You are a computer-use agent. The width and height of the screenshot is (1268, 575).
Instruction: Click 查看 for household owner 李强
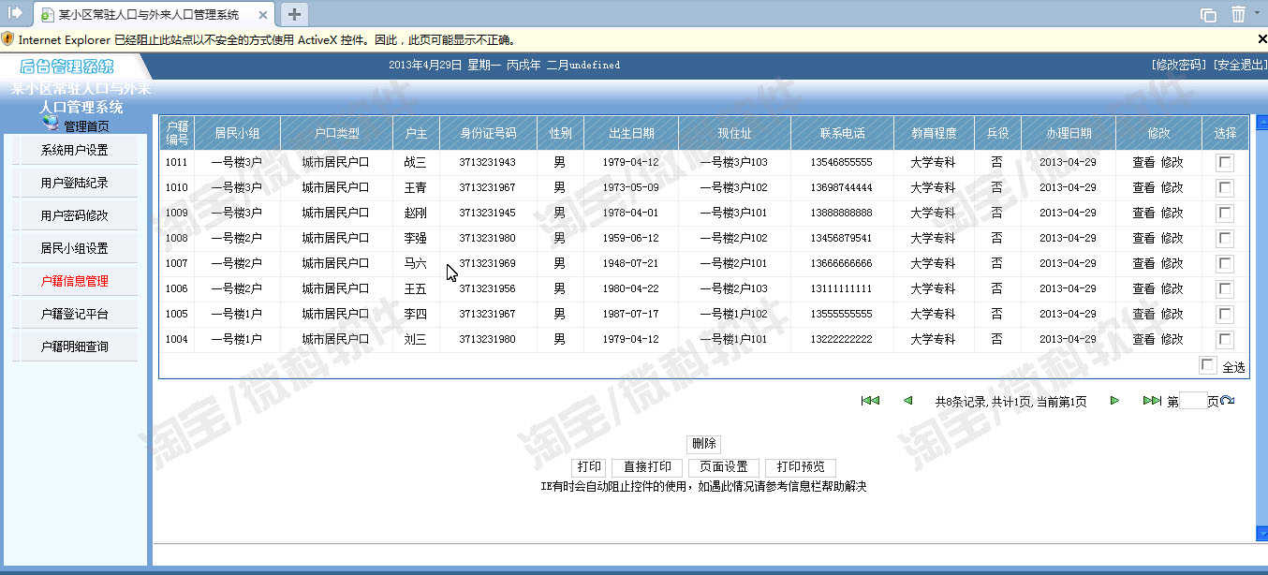[1143, 238]
